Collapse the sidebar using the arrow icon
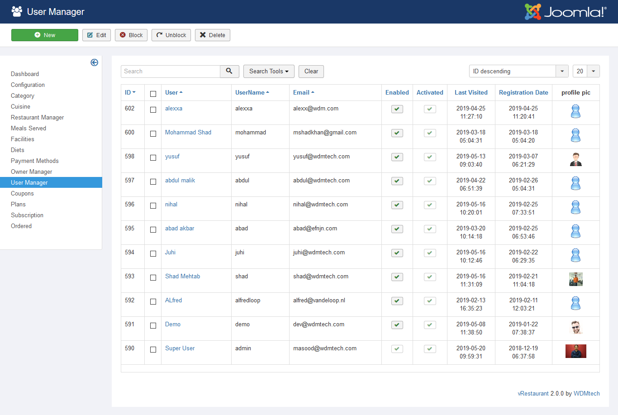This screenshot has height=415, width=618. coord(94,62)
